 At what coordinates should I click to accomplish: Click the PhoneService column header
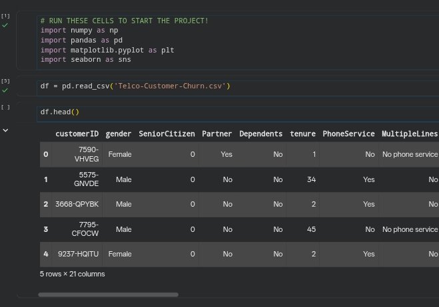(x=348, y=134)
